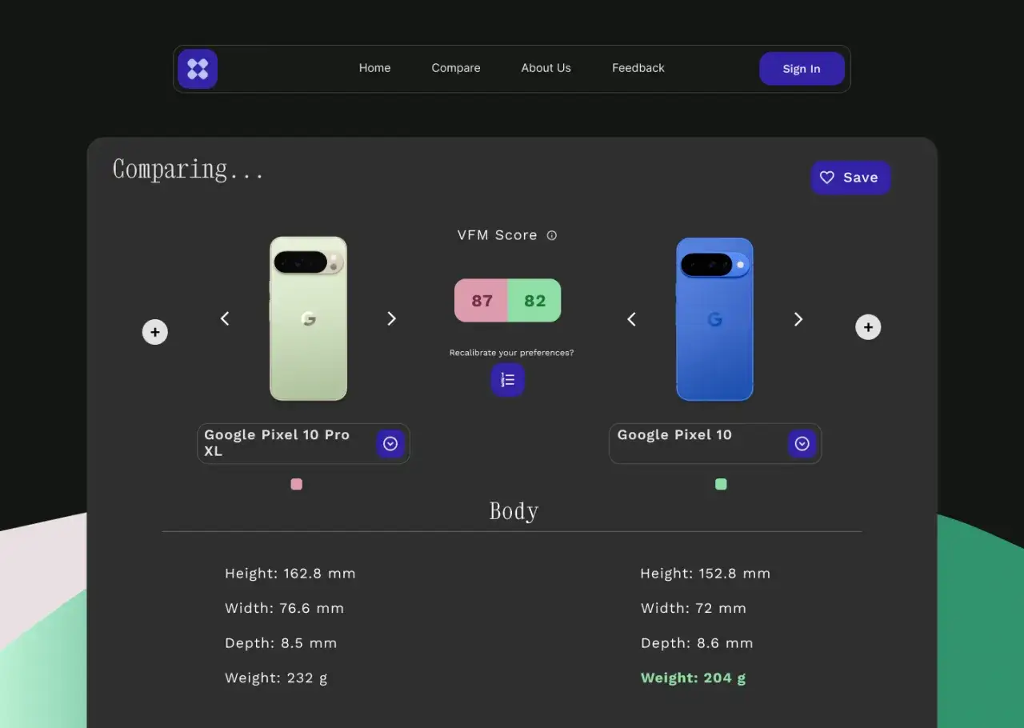Click the green 82 VFM score

534,301
